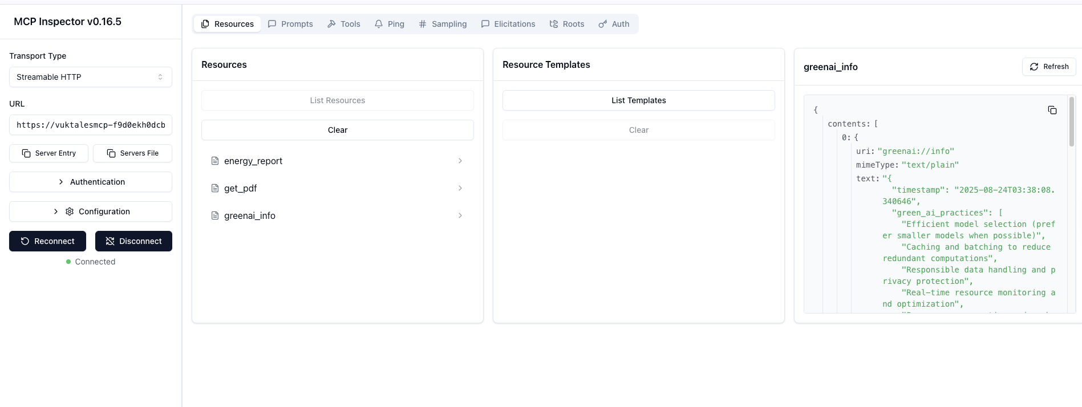Click the copy icon in JSON output

pyautogui.click(x=1052, y=110)
